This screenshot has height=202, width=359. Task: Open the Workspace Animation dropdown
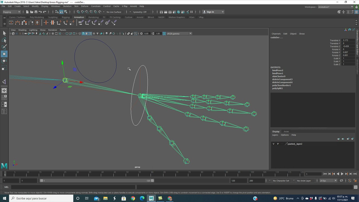point(336,7)
